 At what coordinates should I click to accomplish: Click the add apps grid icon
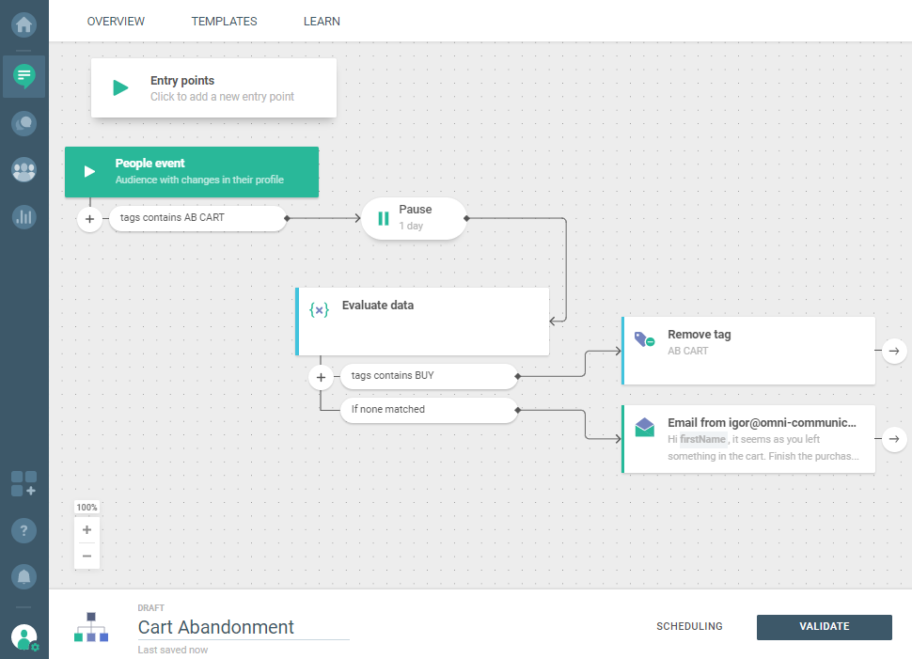(x=24, y=484)
